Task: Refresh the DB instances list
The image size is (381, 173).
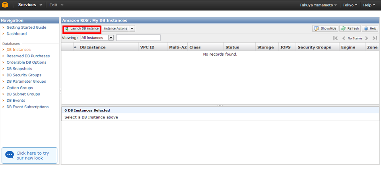Action: pyautogui.click(x=350, y=29)
